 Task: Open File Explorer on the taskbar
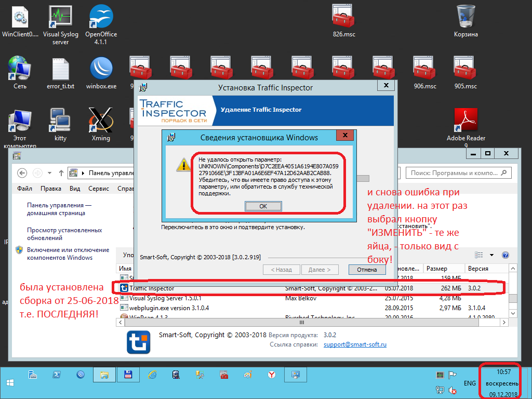click(104, 375)
